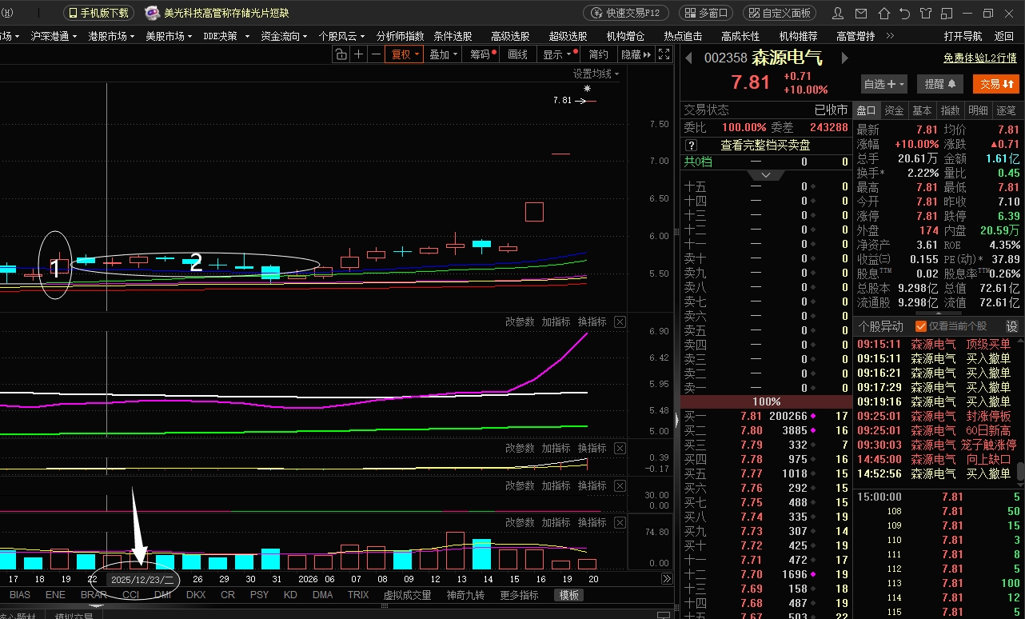Open 自定义面板 custom panel
1025x619 pixels.
pyautogui.click(x=780, y=13)
